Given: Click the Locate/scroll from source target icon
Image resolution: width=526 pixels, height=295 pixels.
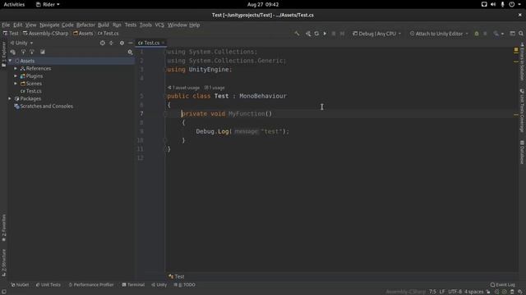Looking at the screenshot, I should pos(102,43).
